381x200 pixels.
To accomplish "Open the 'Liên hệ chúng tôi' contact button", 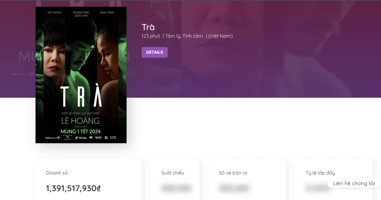I will click(x=354, y=183).
